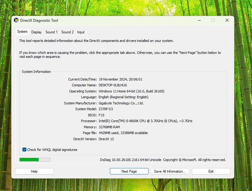Click the Processor label

point(89,121)
